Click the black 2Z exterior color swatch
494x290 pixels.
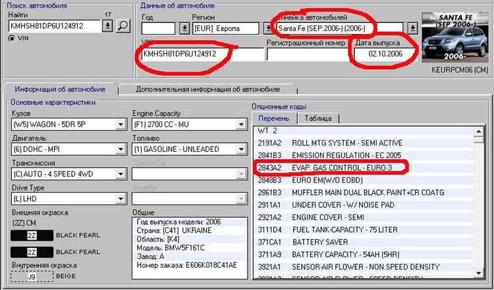[x=31, y=235]
